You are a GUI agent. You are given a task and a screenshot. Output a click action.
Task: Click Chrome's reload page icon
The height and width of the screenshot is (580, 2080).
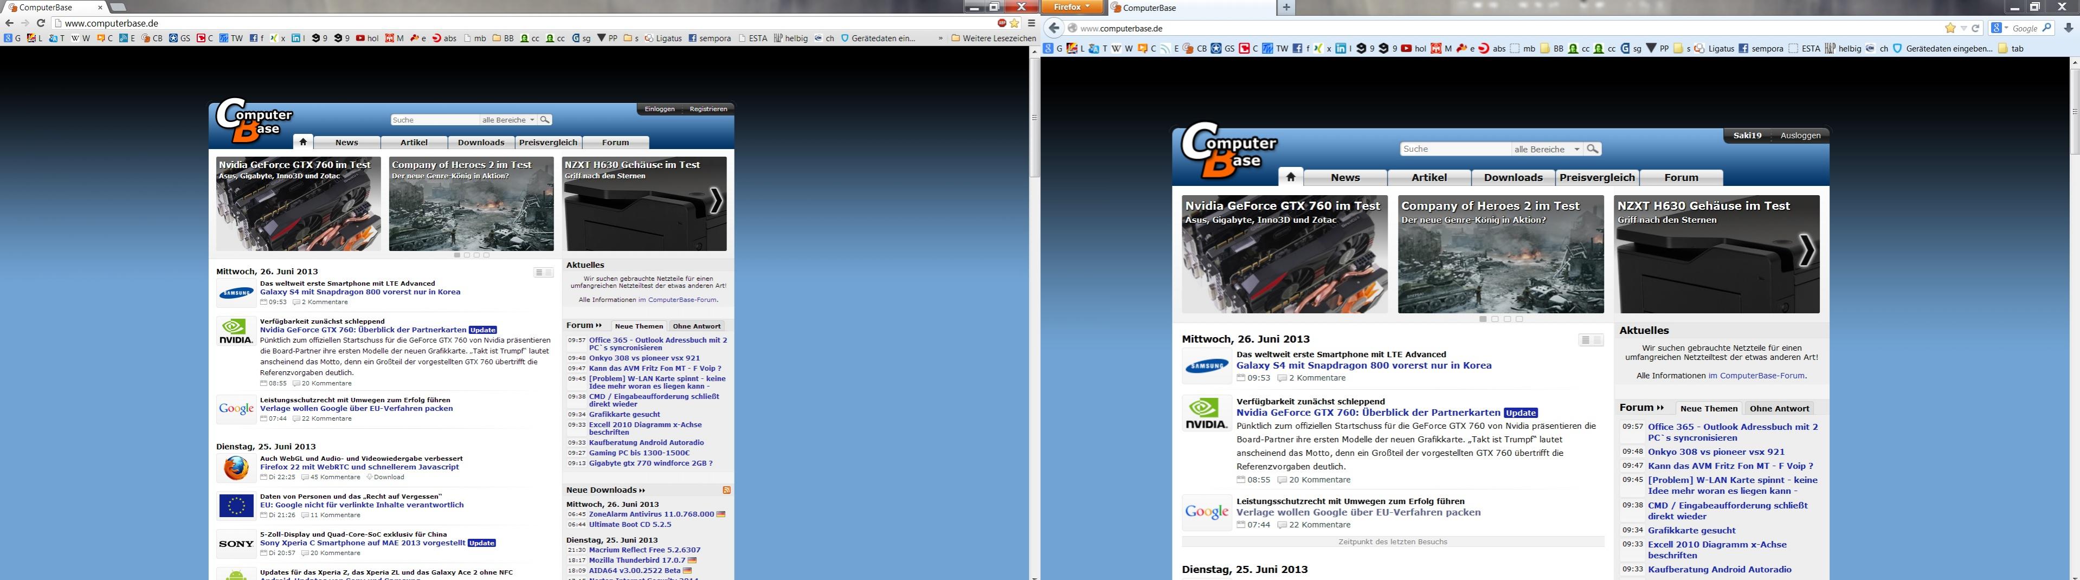[x=40, y=23]
